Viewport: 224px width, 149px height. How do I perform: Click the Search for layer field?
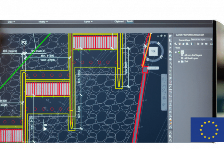click(199, 39)
